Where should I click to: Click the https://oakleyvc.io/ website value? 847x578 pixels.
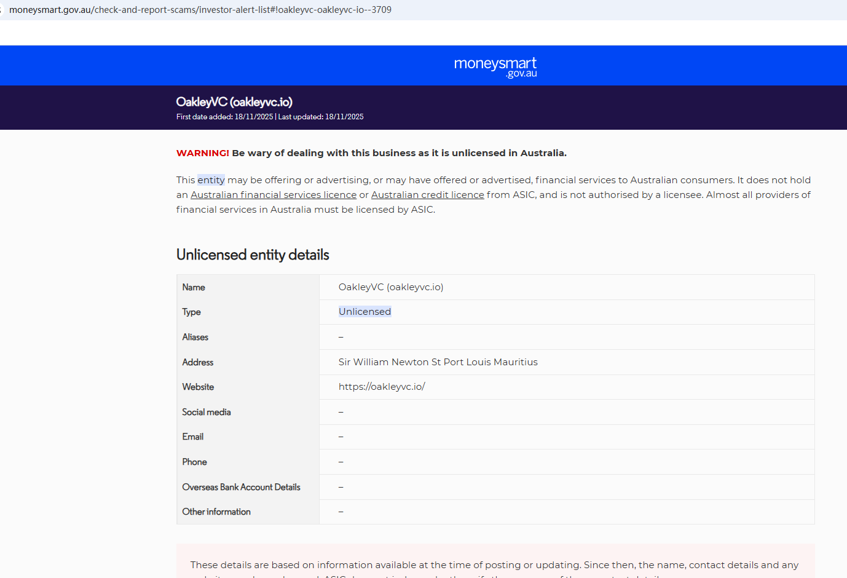[x=382, y=387]
